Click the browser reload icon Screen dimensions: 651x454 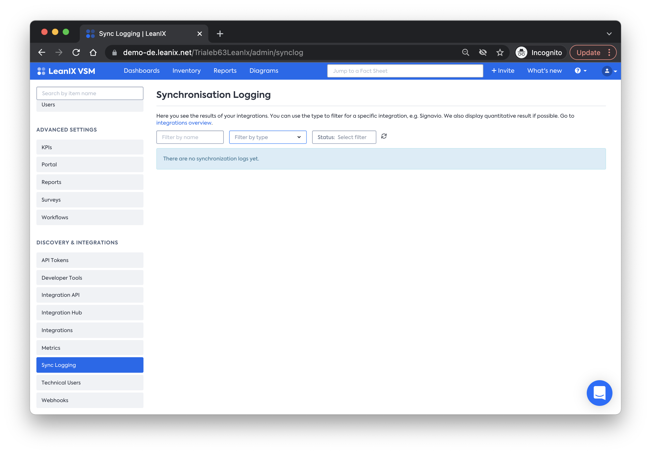[x=76, y=52]
